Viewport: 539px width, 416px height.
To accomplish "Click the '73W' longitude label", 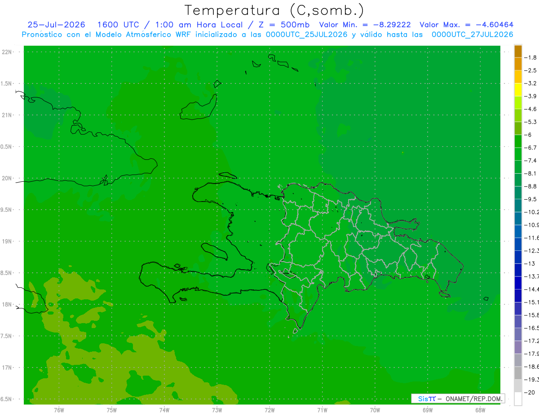I will pyautogui.click(x=217, y=410).
